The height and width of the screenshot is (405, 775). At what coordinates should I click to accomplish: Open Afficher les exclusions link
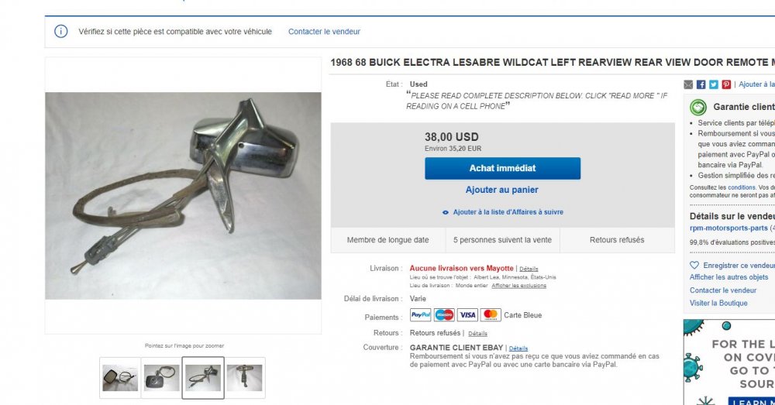(x=519, y=286)
